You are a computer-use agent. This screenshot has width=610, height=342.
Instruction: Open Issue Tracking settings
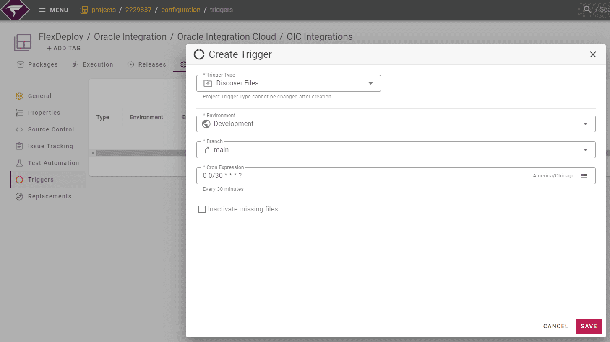50,146
